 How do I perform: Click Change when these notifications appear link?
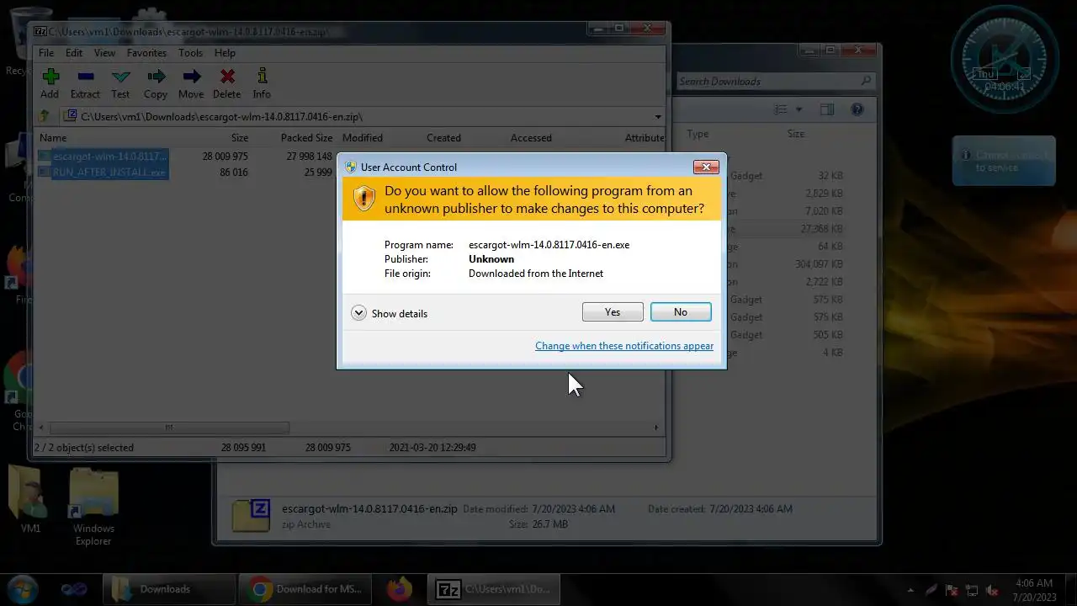(624, 346)
